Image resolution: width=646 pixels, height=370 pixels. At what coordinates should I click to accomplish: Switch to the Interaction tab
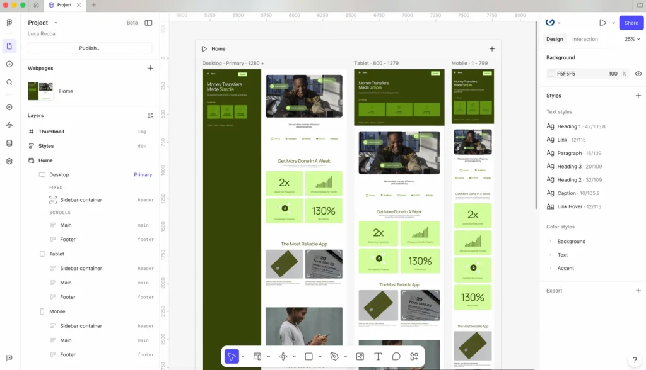(585, 39)
